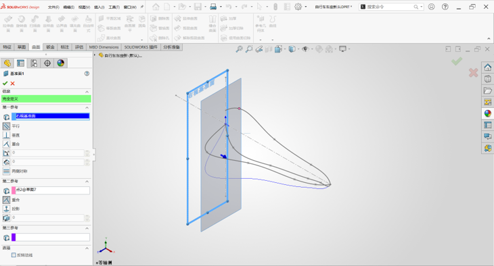Click the Zoom to Fit magnifier icon

tap(240, 49)
